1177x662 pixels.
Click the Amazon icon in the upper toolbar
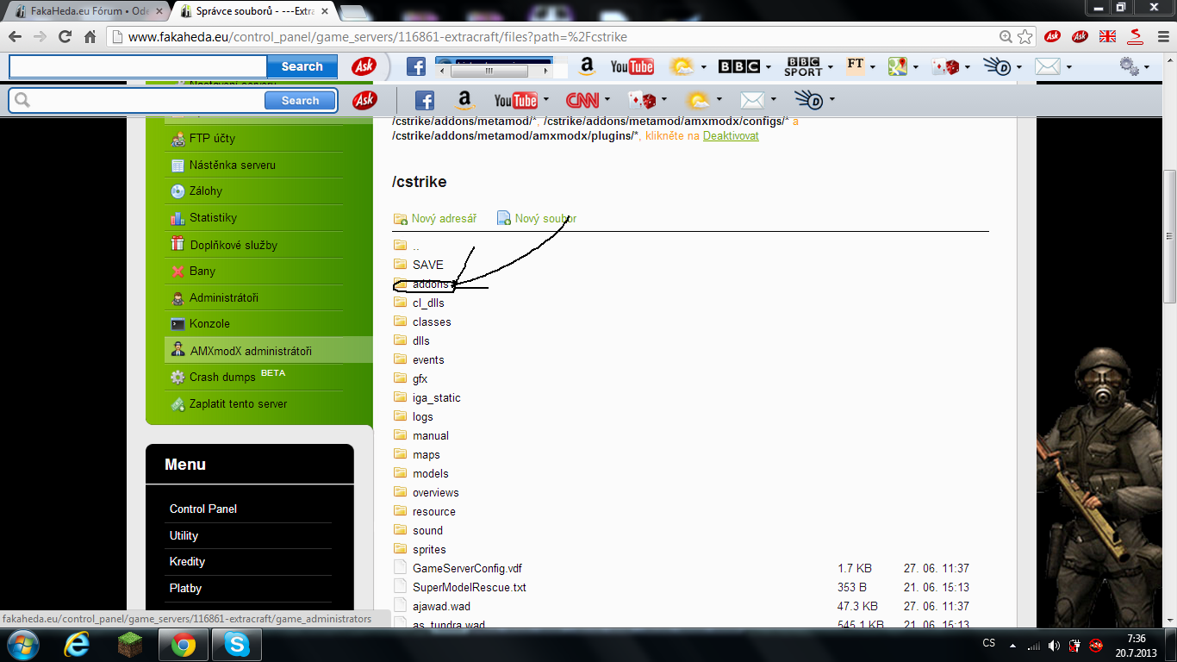click(x=588, y=66)
